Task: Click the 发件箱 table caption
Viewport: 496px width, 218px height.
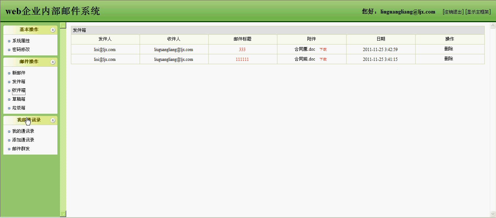Action: pos(79,30)
